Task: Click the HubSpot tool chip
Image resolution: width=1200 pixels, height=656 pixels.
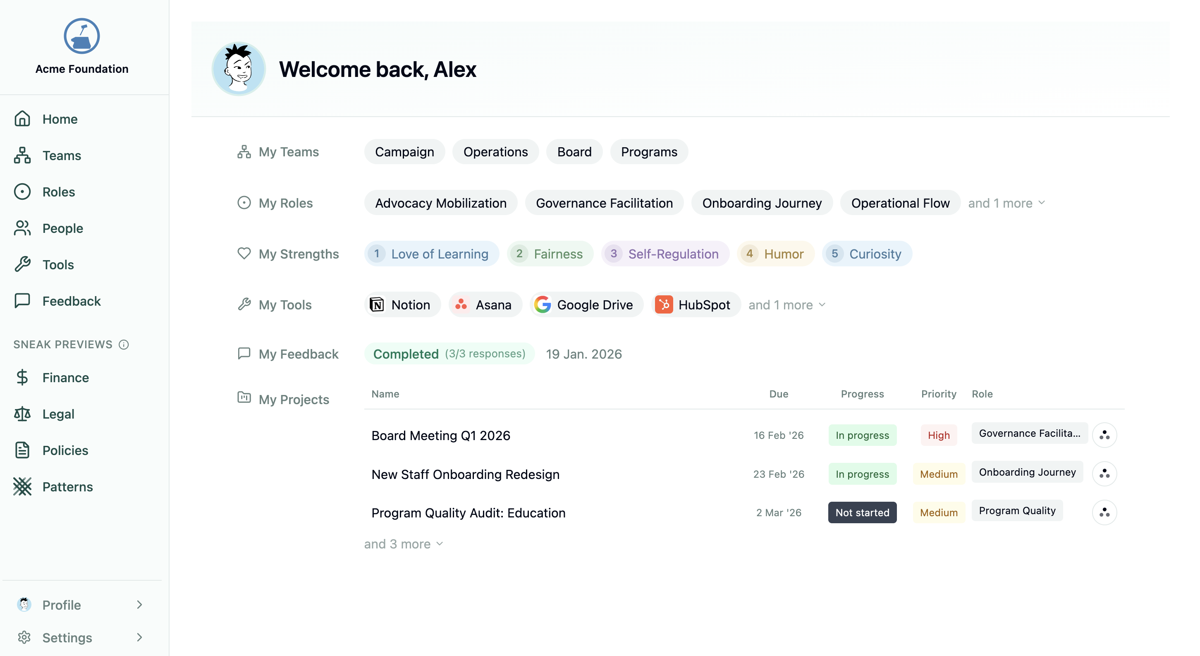Action: (695, 305)
